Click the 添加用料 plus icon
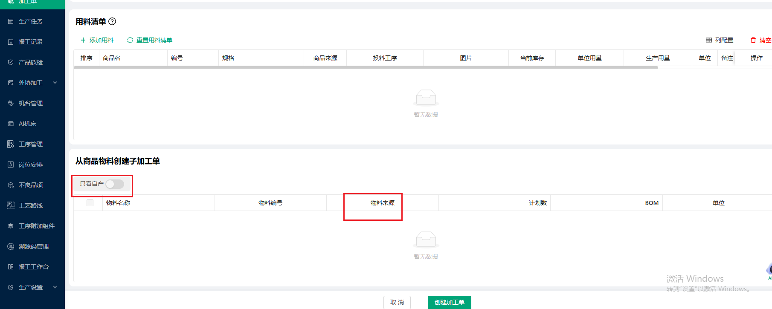This screenshot has height=309, width=772. click(x=83, y=40)
